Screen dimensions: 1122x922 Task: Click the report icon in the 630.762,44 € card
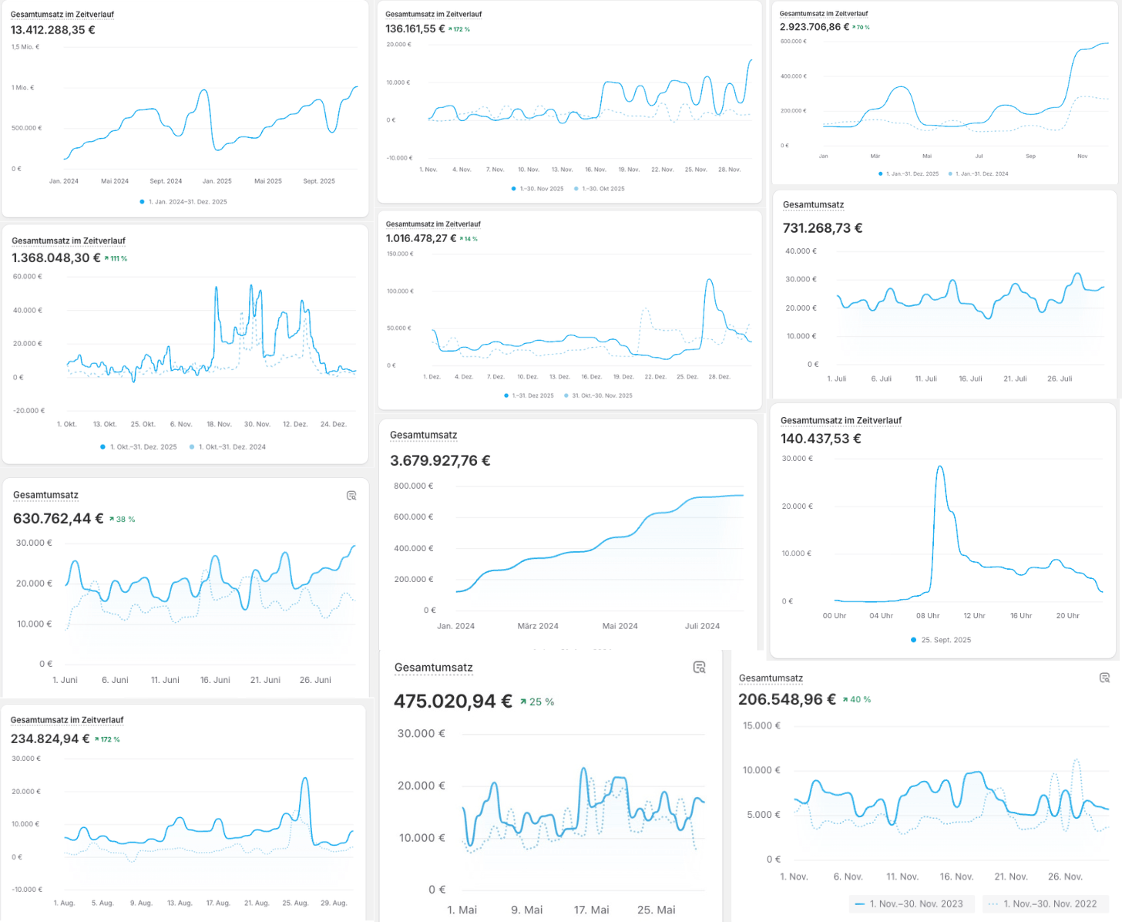pyautogui.click(x=351, y=496)
